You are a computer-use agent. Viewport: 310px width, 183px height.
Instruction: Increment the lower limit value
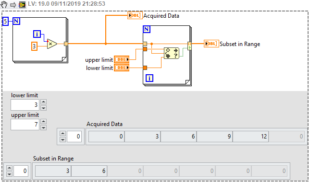(x=43, y=102)
